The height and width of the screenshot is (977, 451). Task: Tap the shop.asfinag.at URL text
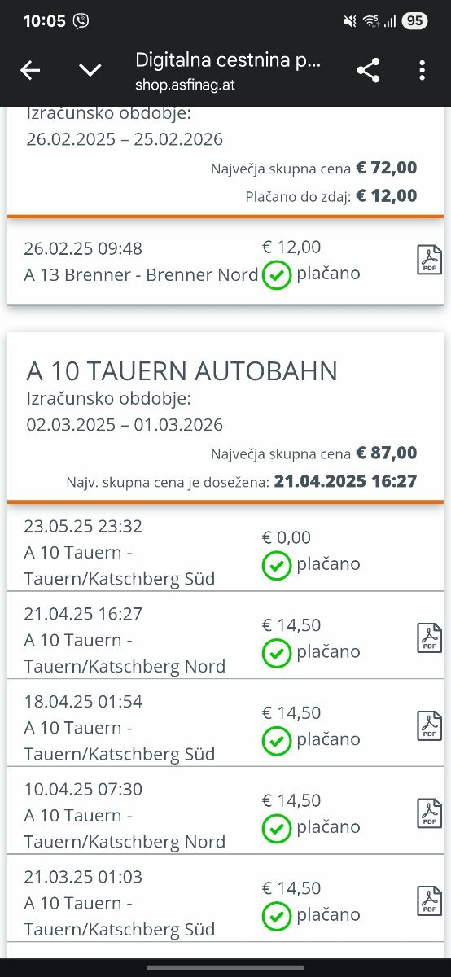click(x=186, y=85)
